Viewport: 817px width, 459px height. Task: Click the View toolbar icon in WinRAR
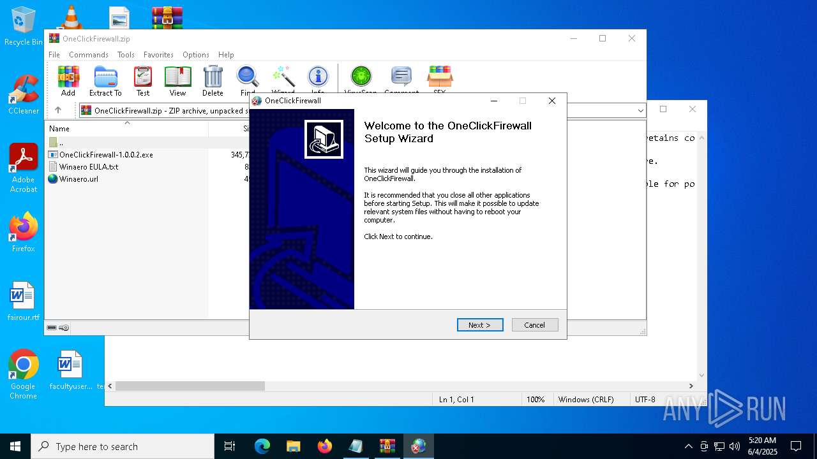(x=177, y=81)
